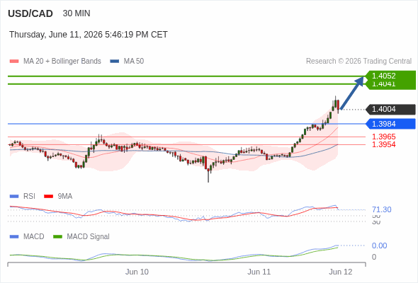Click the Jun 11 date axis label
418x283 pixels.
(x=259, y=272)
